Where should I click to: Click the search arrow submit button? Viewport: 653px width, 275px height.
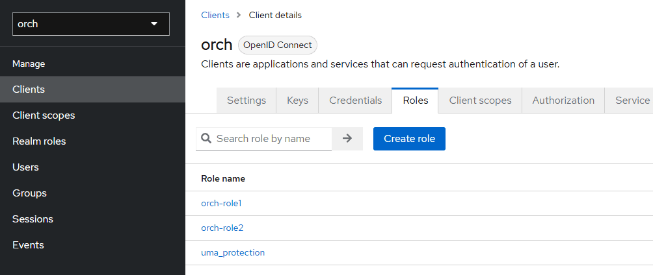[x=347, y=138]
